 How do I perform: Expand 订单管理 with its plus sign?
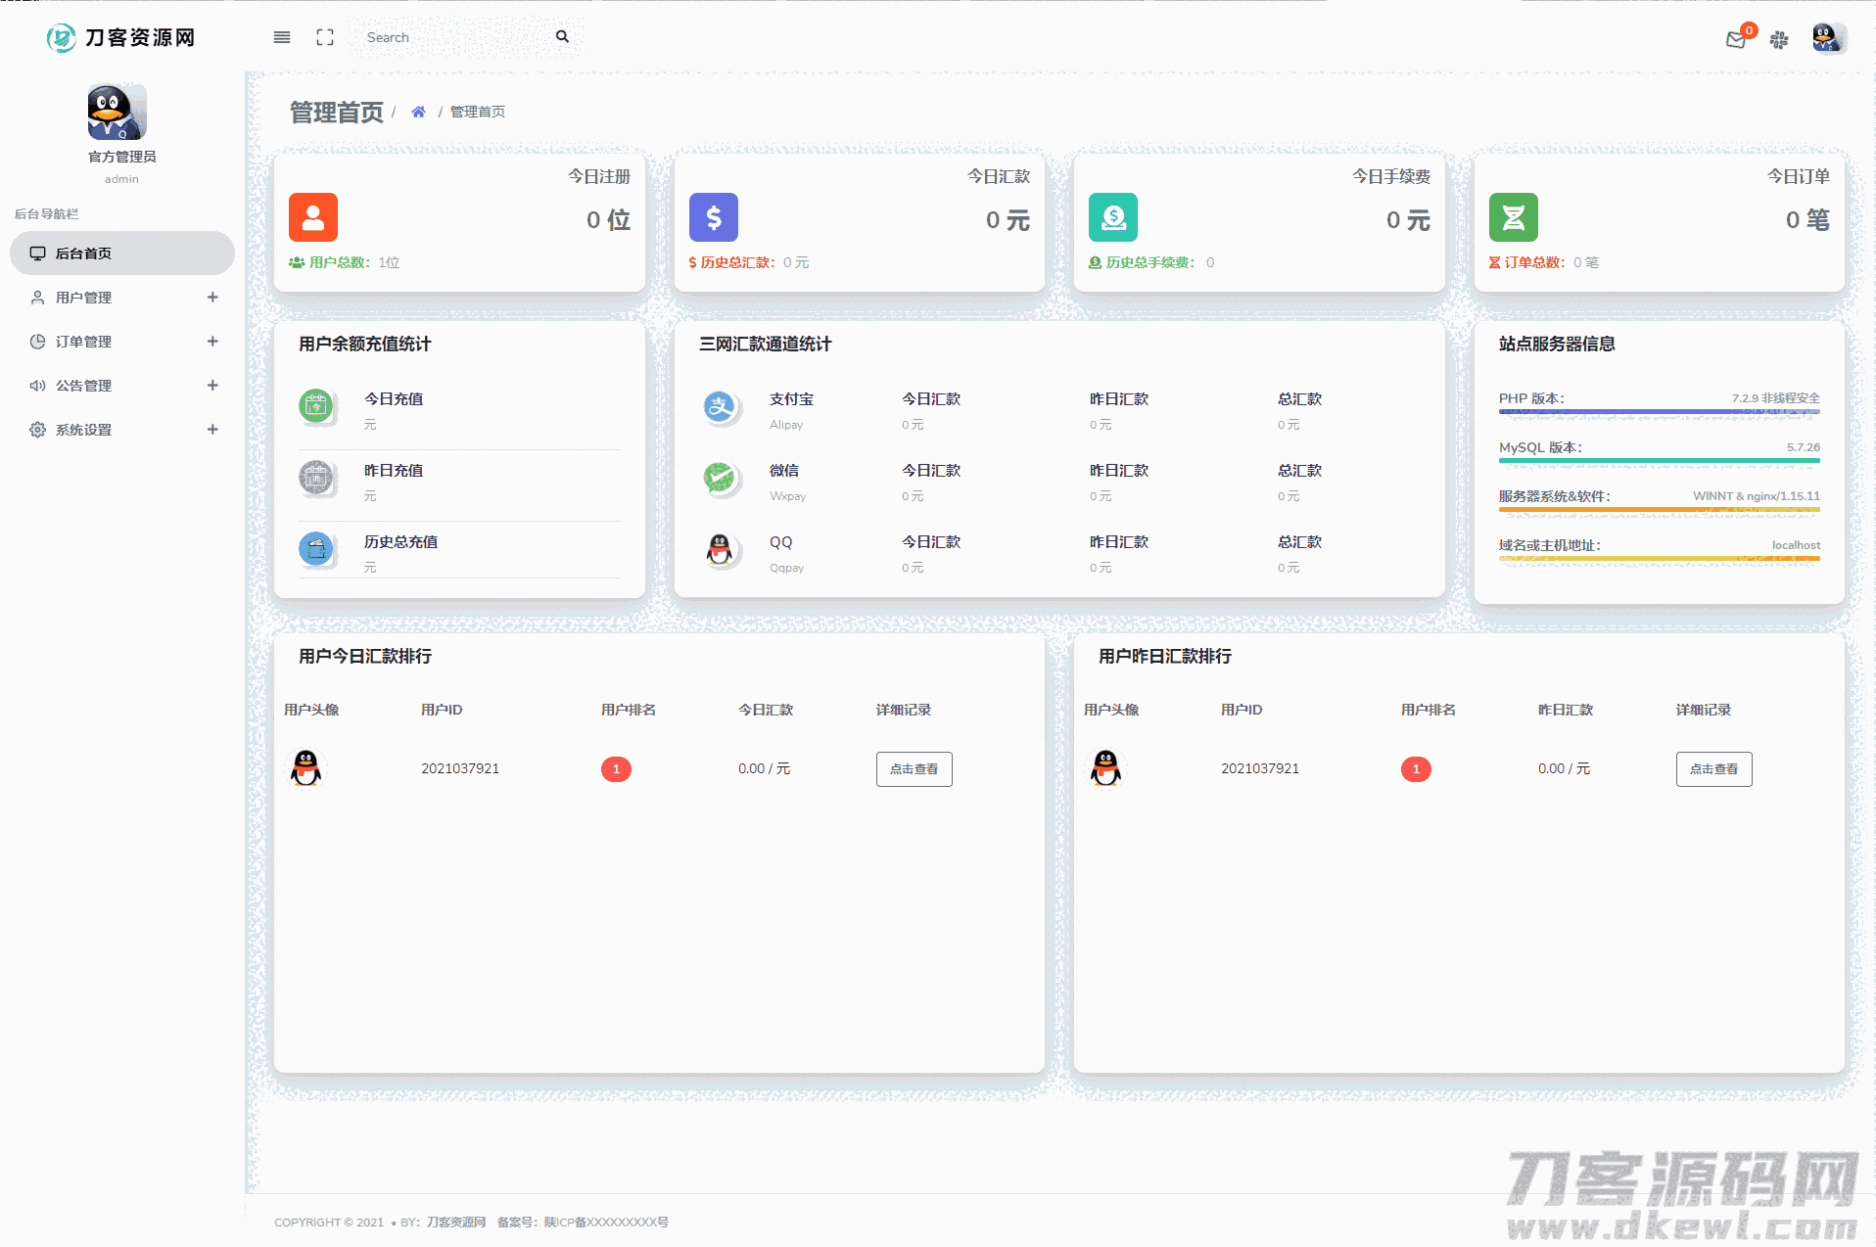tap(212, 342)
